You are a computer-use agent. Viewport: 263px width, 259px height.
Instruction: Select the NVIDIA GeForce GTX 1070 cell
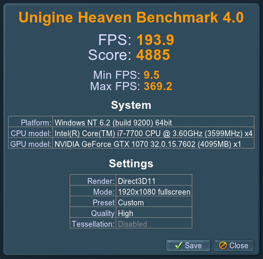(153, 143)
